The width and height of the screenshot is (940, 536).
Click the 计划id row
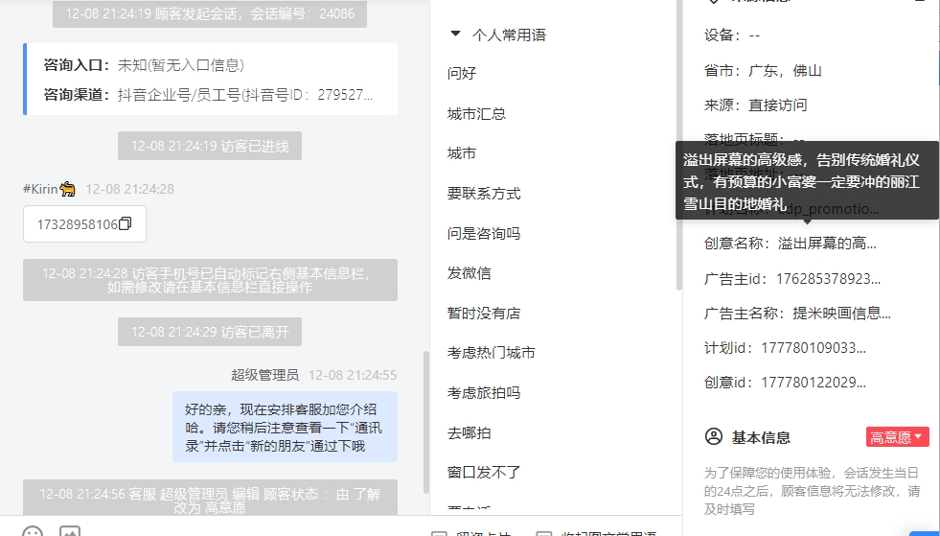pyautogui.click(x=785, y=347)
